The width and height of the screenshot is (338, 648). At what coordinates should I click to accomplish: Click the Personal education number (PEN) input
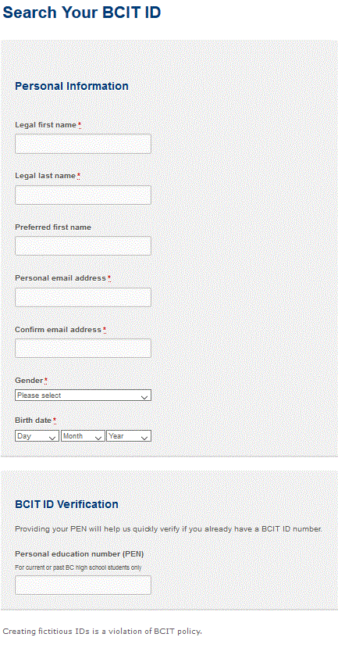click(x=83, y=585)
